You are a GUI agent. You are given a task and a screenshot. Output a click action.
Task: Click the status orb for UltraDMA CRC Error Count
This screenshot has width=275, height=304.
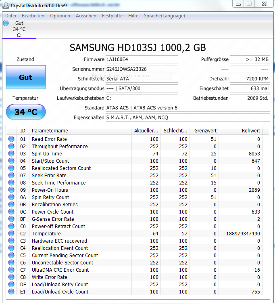(11, 270)
